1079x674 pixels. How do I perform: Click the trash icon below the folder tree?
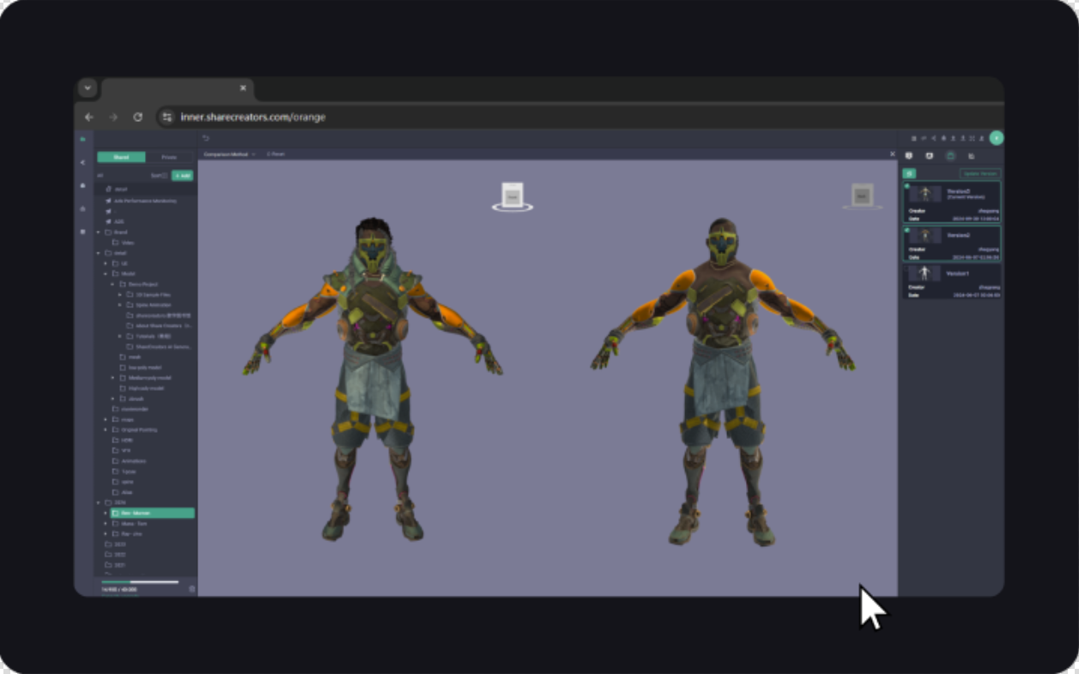coord(191,589)
